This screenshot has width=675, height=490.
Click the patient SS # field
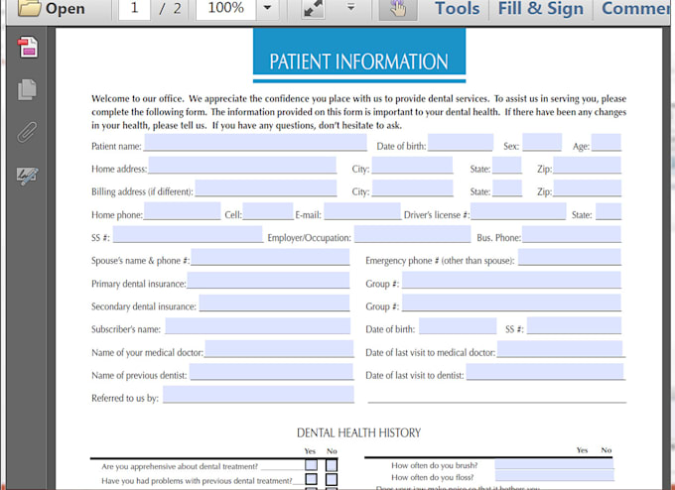(x=188, y=234)
